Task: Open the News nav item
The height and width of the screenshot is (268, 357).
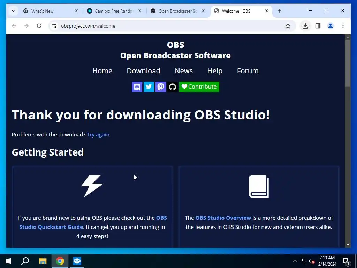Action: tap(184, 71)
